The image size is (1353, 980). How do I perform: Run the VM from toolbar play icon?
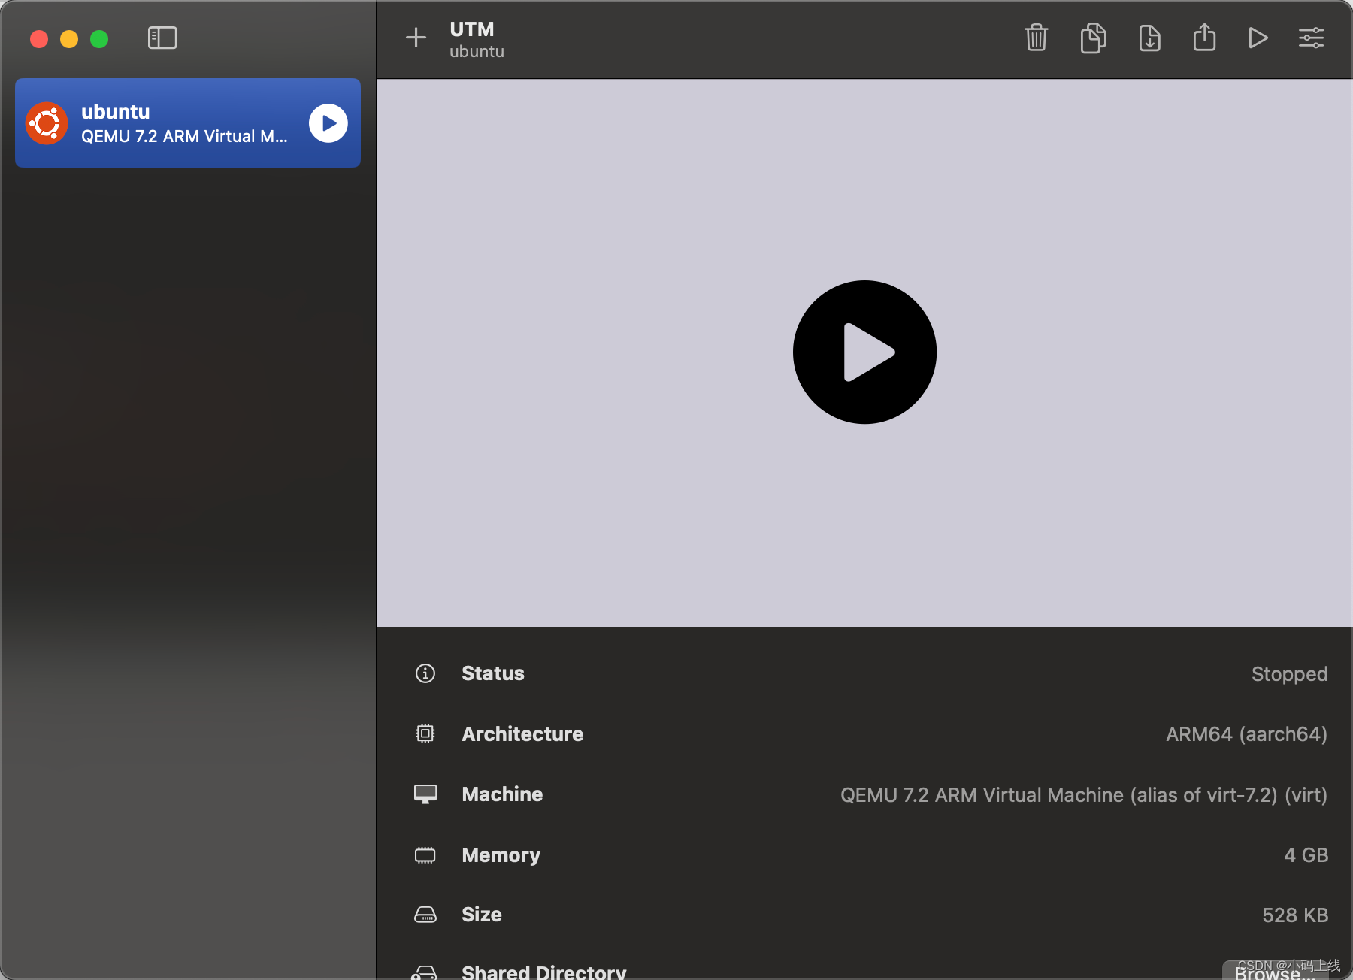pyautogui.click(x=1258, y=38)
